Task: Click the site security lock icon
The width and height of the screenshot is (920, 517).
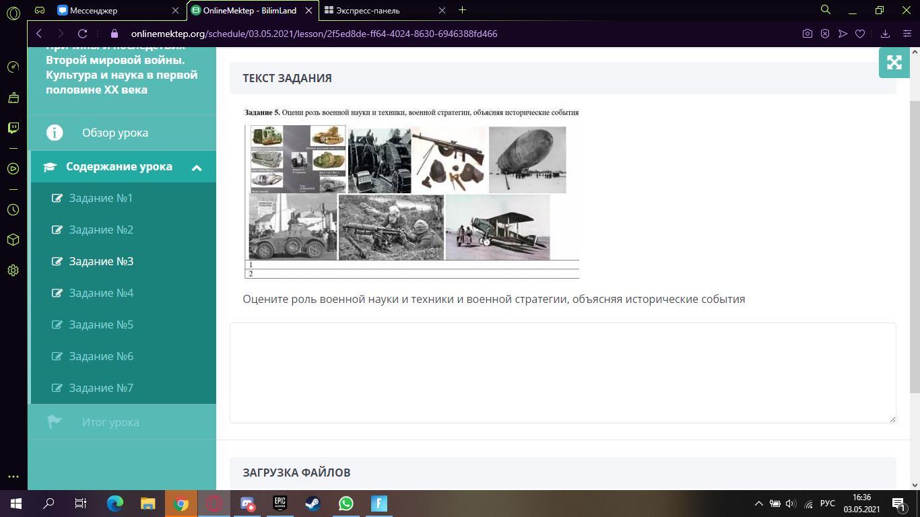Action: 114,34
